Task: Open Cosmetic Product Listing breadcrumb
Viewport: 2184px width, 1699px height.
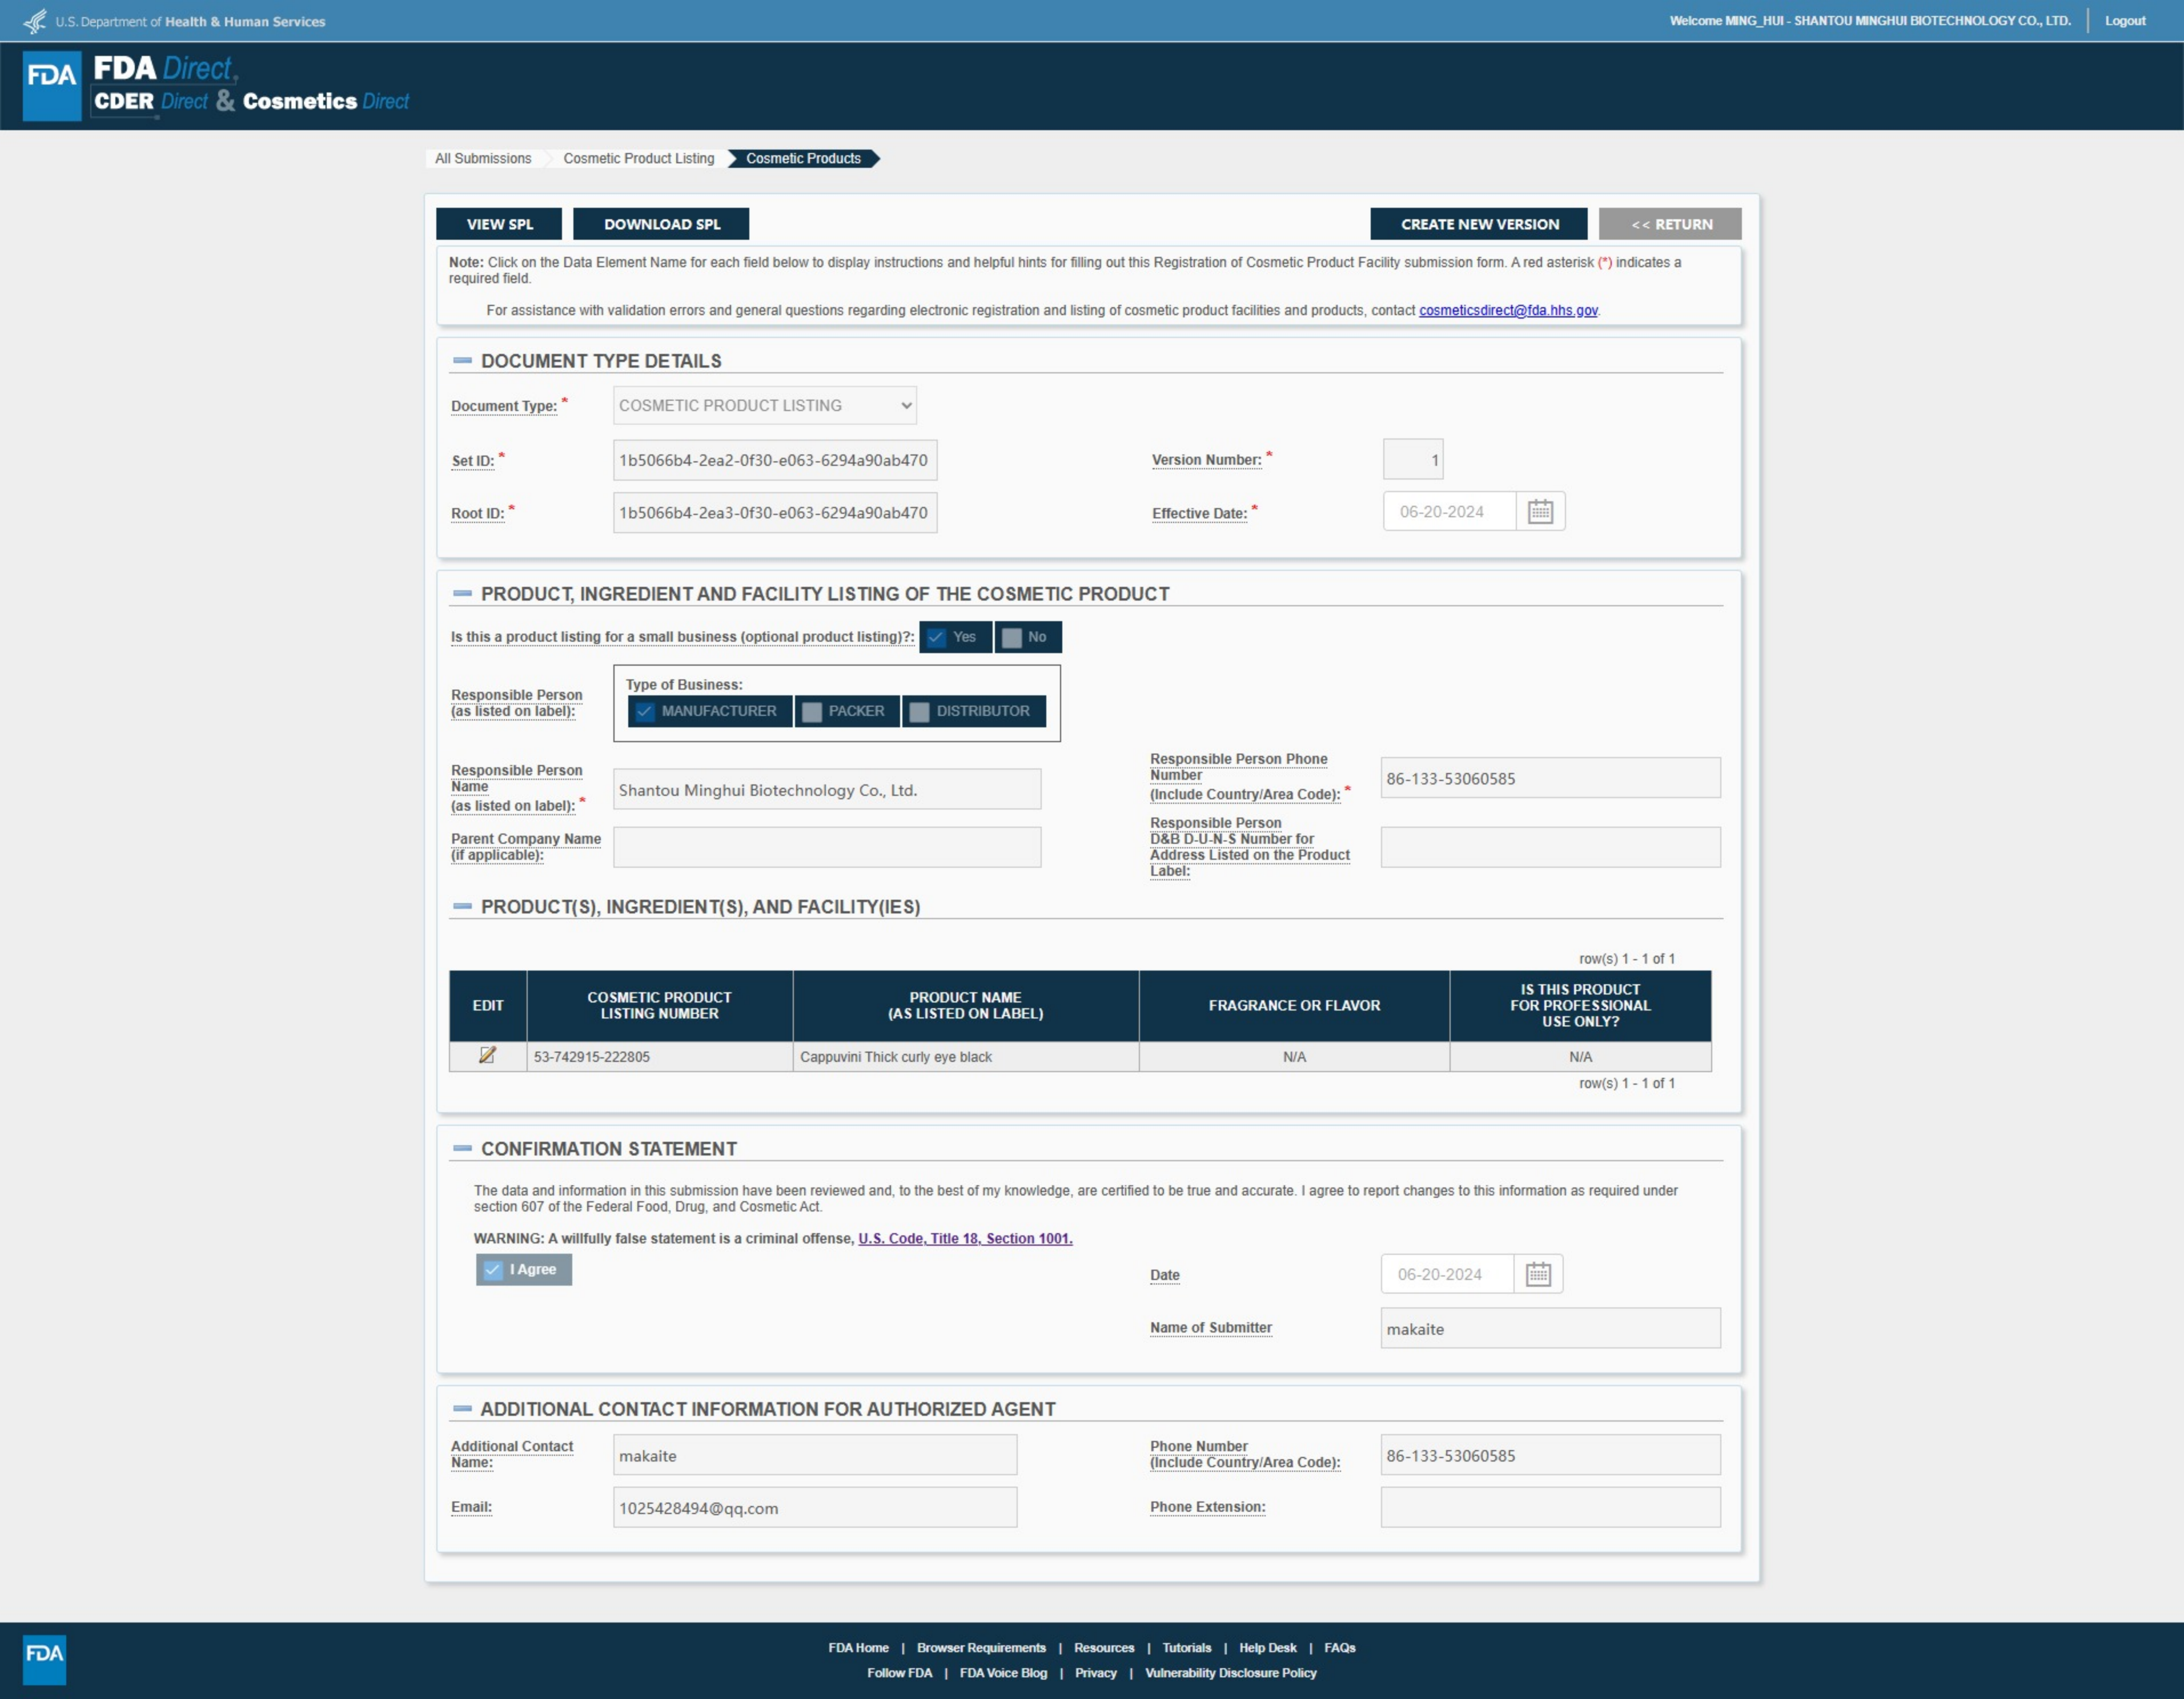Action: pos(638,159)
